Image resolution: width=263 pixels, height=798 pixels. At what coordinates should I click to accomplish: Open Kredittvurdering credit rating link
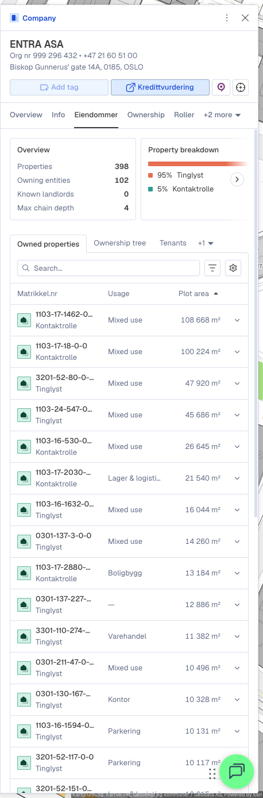click(160, 87)
